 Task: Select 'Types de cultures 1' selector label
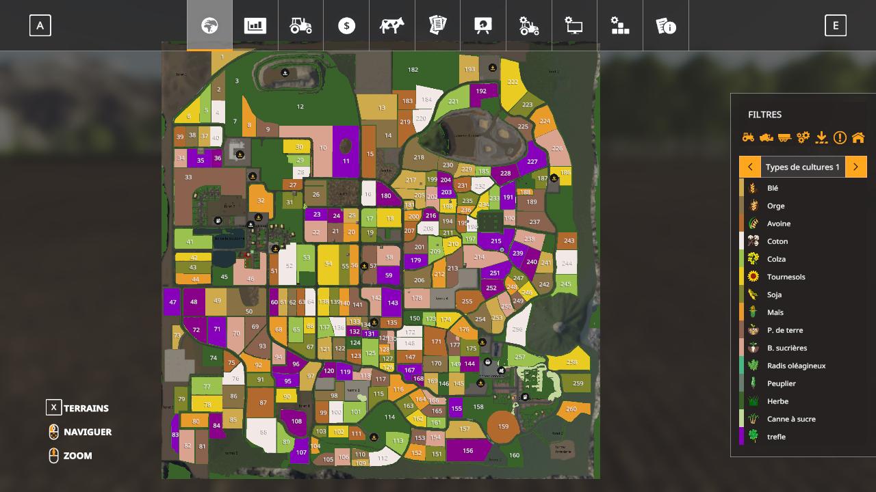(x=803, y=167)
